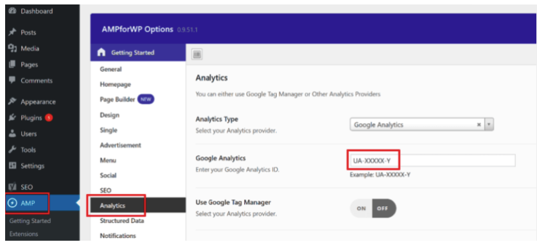Click the Dashboard gauge icon
Viewport: 537px width, 244px height.
pos(12,11)
